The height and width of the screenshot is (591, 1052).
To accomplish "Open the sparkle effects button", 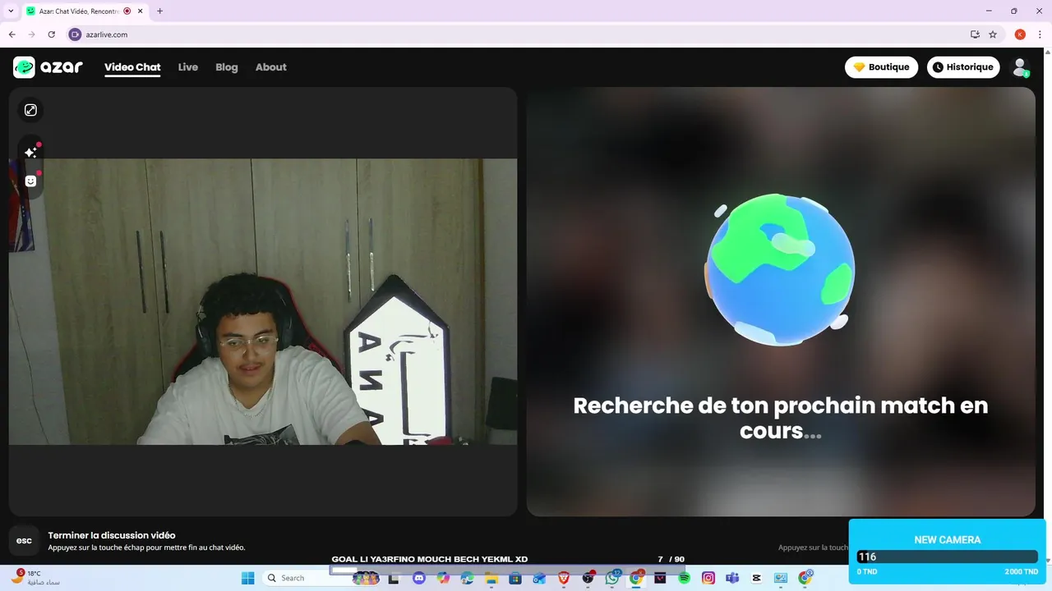I will click(30, 153).
